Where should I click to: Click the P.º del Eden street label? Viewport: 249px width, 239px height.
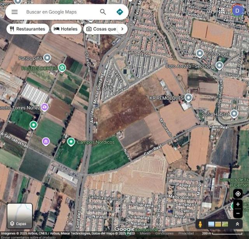click(x=139, y=54)
